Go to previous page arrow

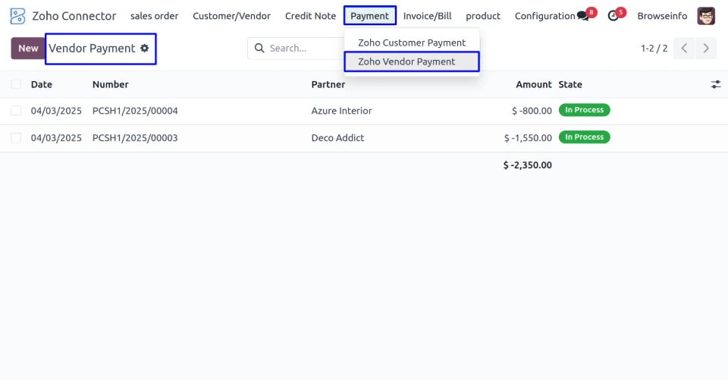[x=684, y=49]
